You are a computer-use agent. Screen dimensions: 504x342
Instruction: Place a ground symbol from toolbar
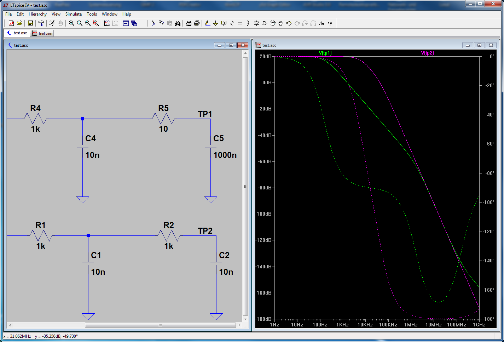[215, 23]
